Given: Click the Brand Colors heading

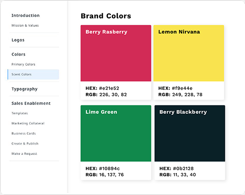Looking at the screenshot, I should (106, 16).
